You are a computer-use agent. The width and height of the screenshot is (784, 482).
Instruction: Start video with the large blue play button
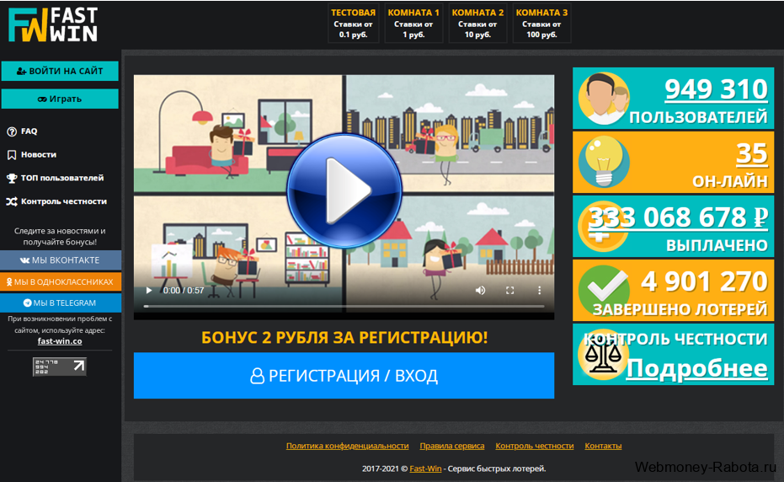(x=344, y=190)
